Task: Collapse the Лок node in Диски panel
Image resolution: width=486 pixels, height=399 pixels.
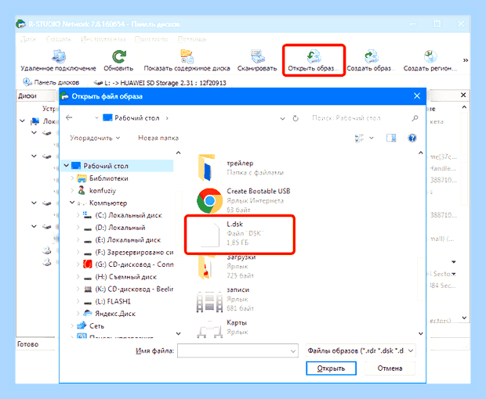Action: [x=22, y=121]
